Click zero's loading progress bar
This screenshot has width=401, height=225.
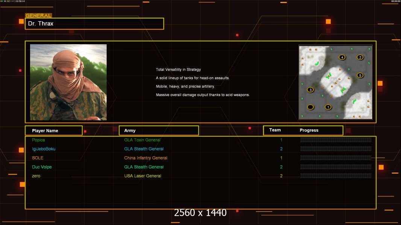point(336,176)
